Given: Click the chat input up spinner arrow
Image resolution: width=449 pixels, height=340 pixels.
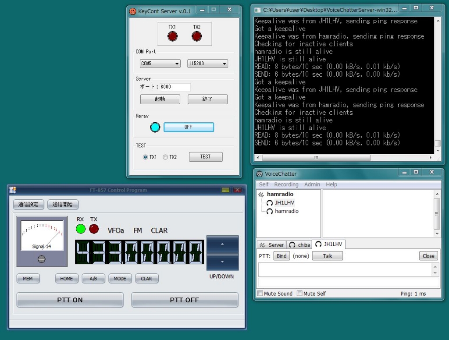Looking at the screenshot, I should click(x=435, y=267).
